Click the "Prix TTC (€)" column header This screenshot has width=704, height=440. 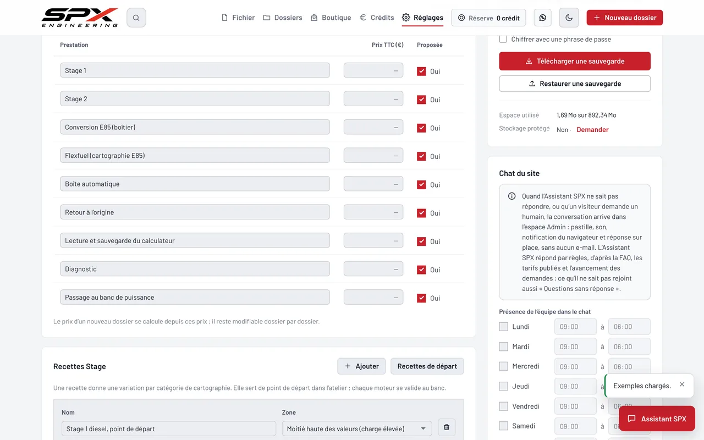[388, 45]
